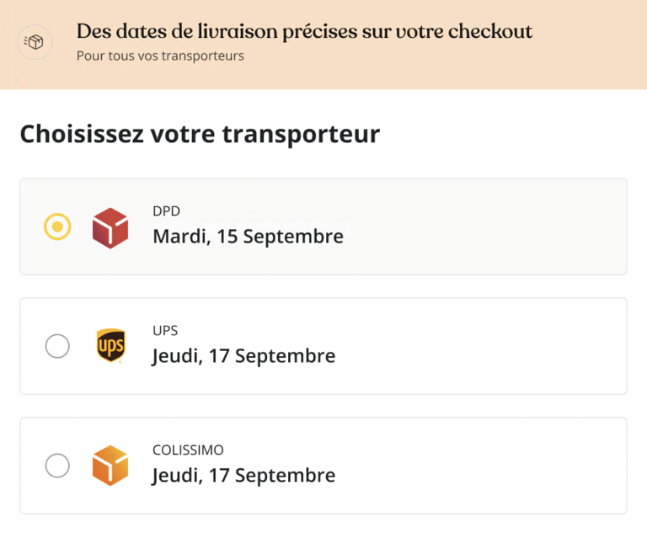Viewport: 647px width, 554px height.
Task: Click the 'Pour tous vos transporteurs' subtitle
Action: (160, 56)
